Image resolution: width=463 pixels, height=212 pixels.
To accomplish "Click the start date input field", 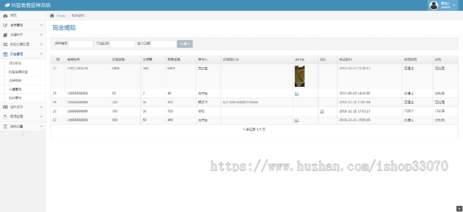I will pos(122,44).
